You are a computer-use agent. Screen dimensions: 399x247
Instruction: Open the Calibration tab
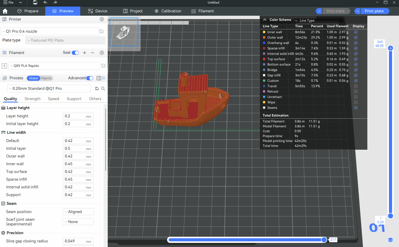[168, 11]
